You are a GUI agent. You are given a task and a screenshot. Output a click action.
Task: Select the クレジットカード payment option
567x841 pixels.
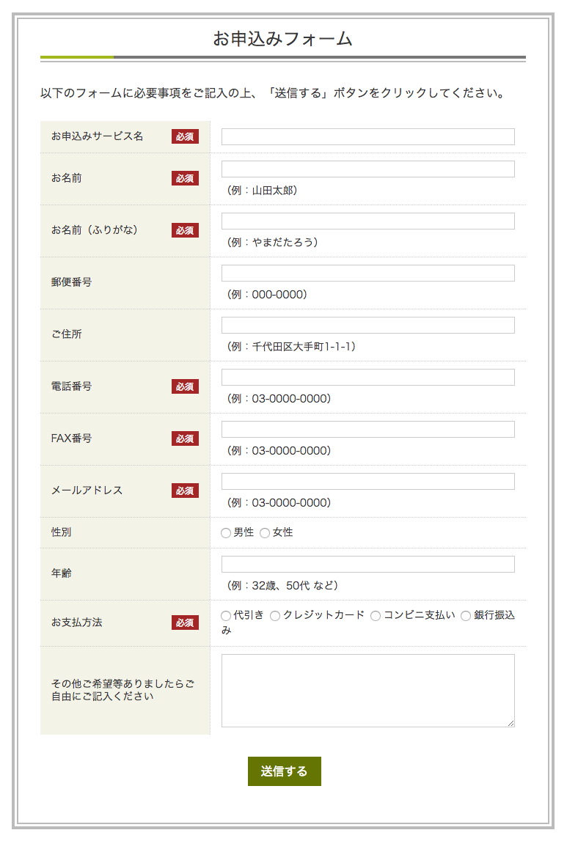[275, 616]
